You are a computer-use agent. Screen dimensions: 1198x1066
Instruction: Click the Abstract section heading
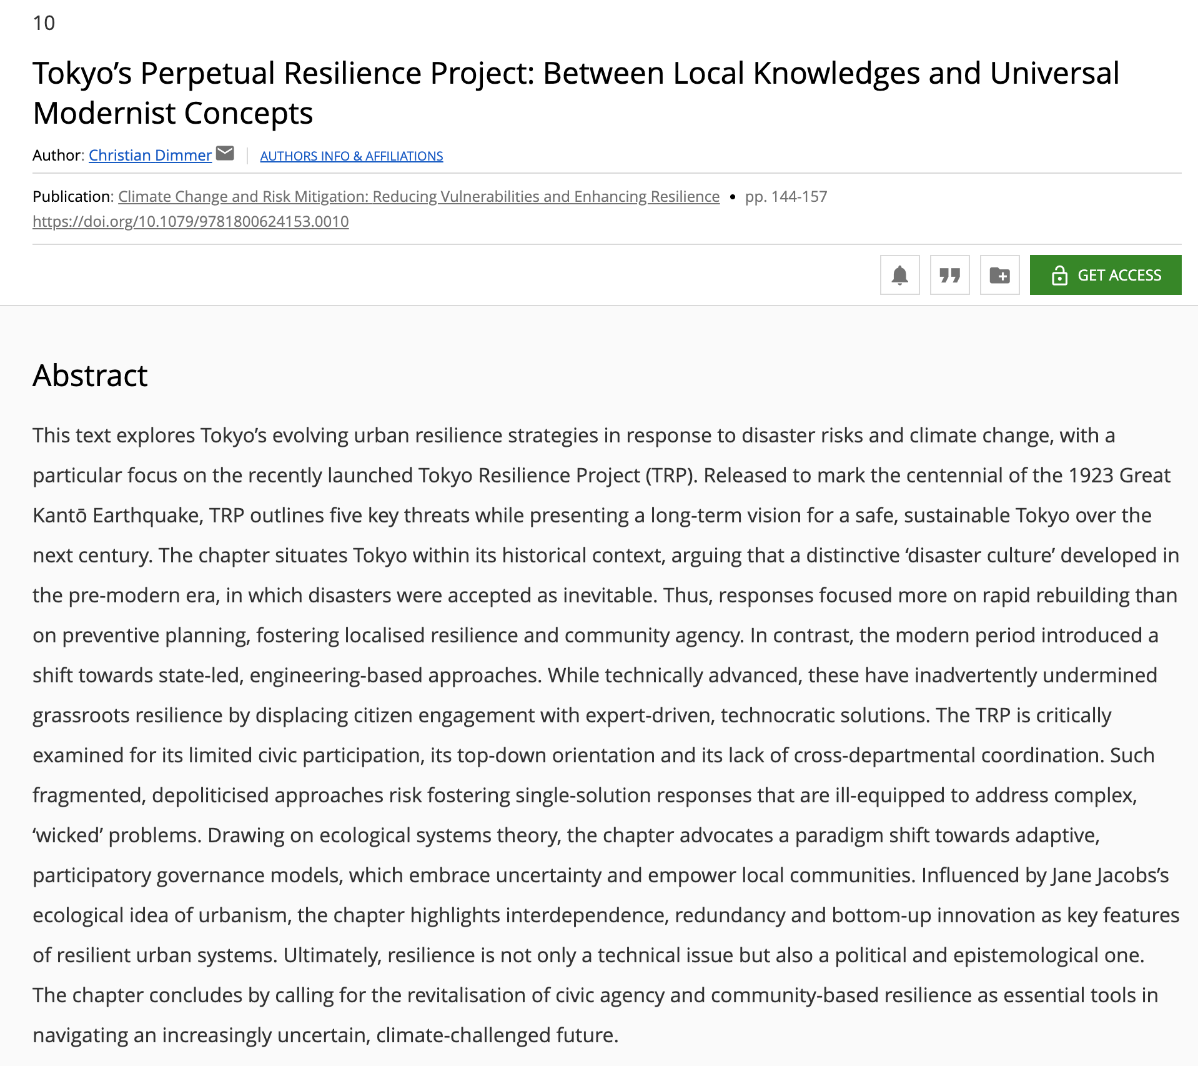[90, 376]
